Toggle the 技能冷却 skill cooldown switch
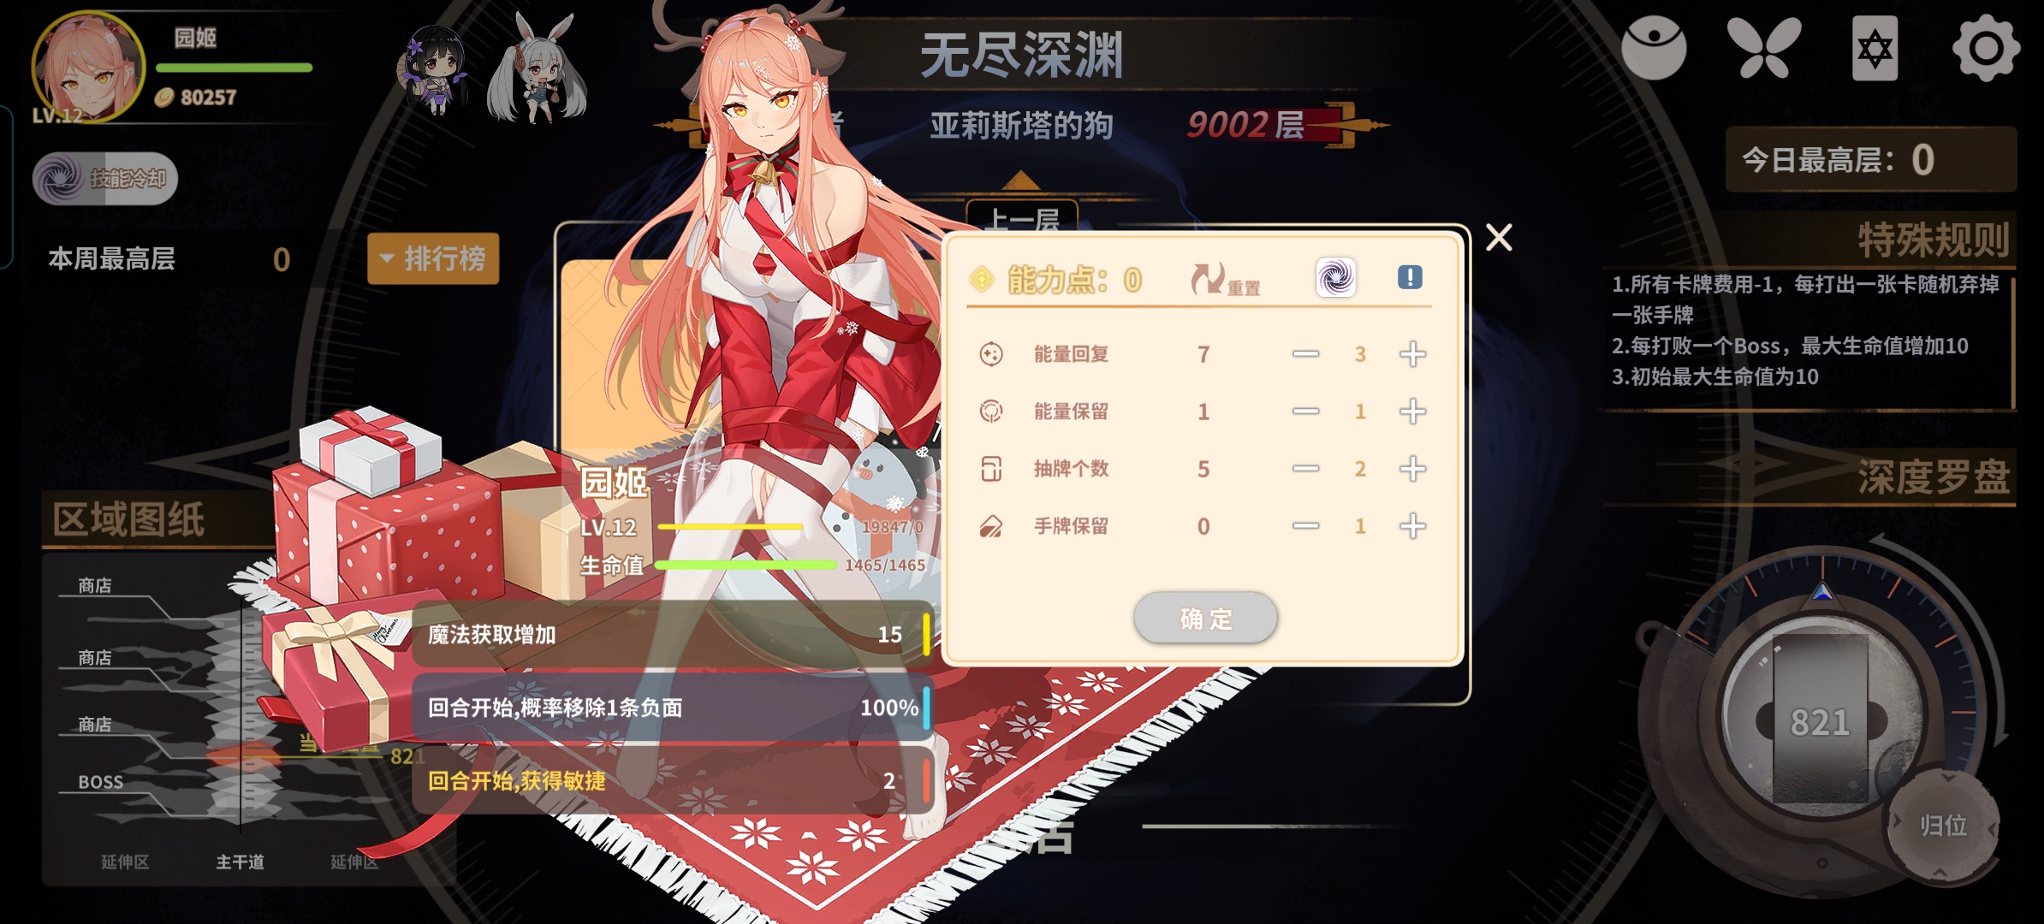The width and height of the screenshot is (2044, 924). click(x=105, y=179)
